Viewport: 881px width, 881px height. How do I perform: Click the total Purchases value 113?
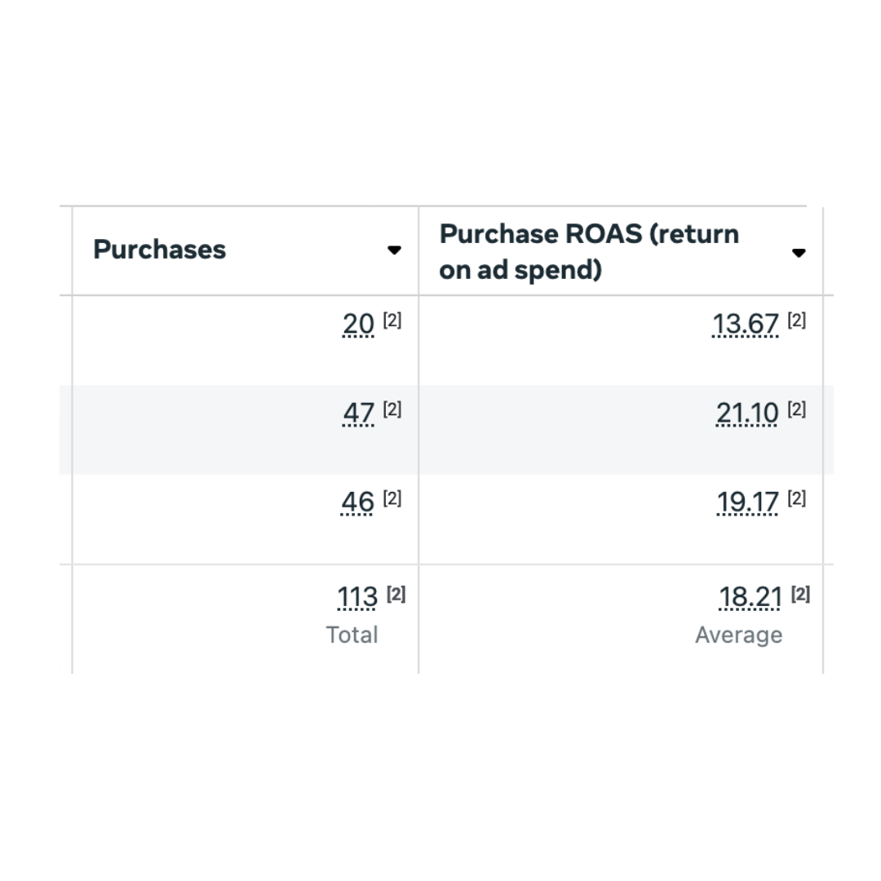coord(356,597)
